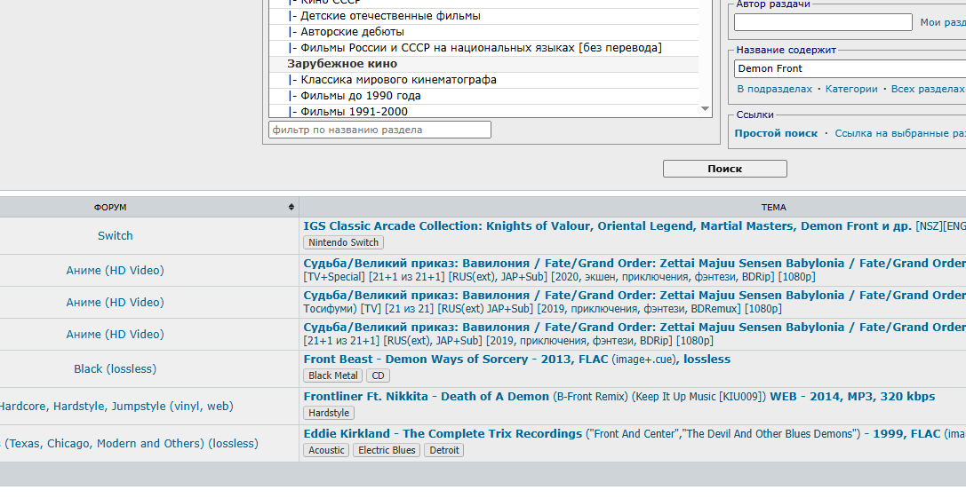Open the Black (lossless) forum link

116,368
